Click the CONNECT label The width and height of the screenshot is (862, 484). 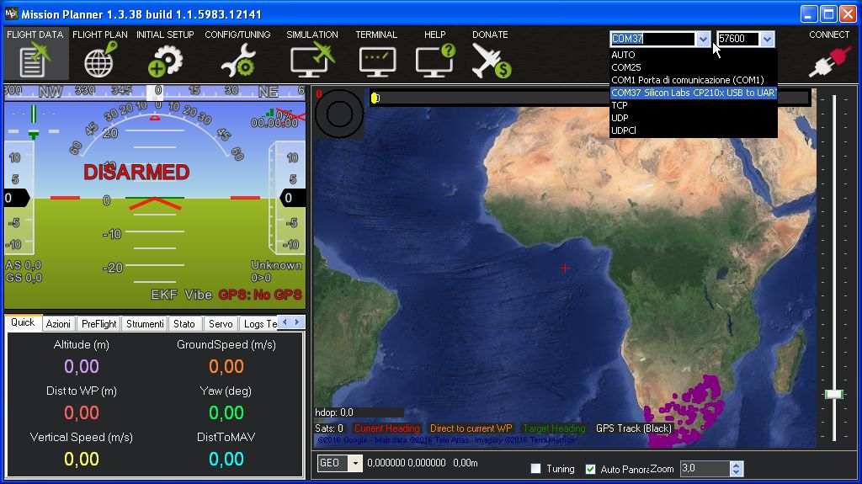[x=829, y=35]
